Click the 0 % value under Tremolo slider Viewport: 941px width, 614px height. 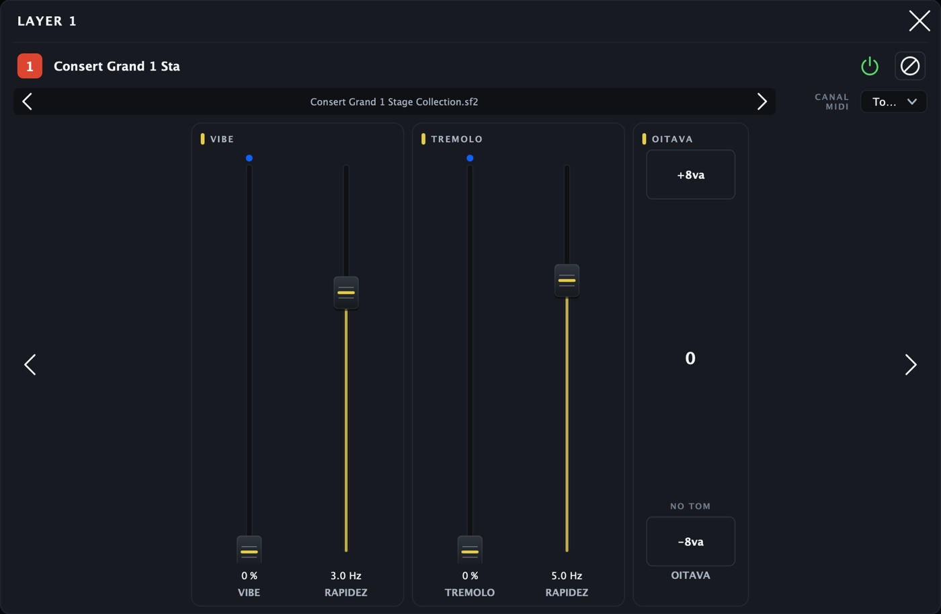click(x=470, y=576)
